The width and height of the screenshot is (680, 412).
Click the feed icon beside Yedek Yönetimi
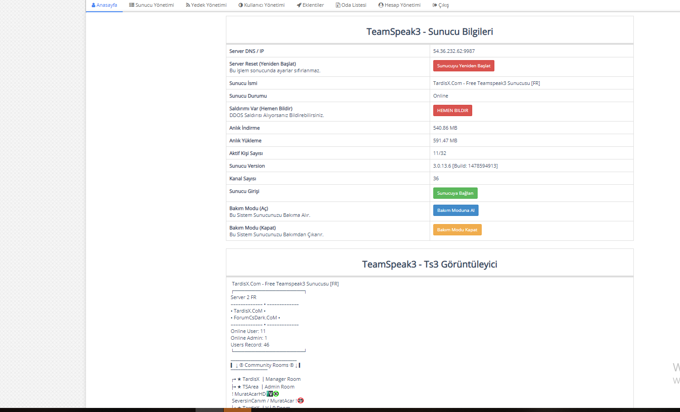[188, 5]
